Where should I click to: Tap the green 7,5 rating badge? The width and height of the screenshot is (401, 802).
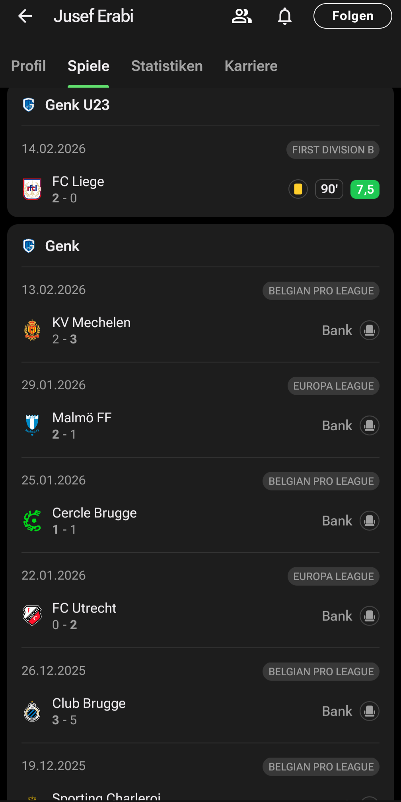click(x=364, y=189)
